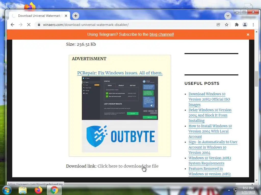Open the Windows Start menu orb

7,190
